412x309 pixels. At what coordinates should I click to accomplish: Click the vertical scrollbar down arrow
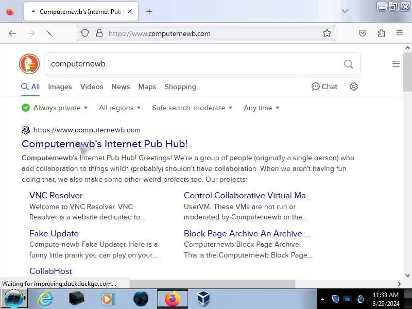[x=407, y=276]
